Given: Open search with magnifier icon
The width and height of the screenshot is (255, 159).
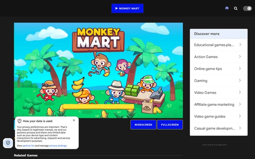Looking at the screenshot, I should point(235,8).
